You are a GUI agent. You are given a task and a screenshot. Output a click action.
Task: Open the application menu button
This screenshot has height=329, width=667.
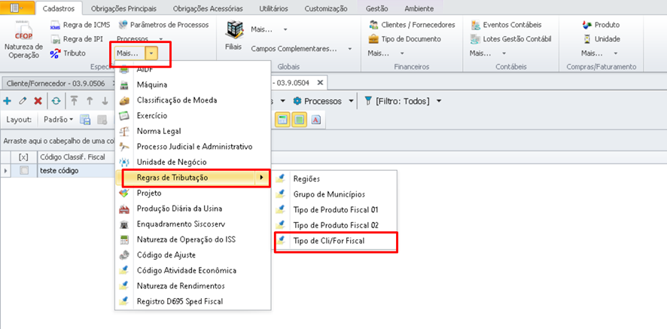coord(17,8)
